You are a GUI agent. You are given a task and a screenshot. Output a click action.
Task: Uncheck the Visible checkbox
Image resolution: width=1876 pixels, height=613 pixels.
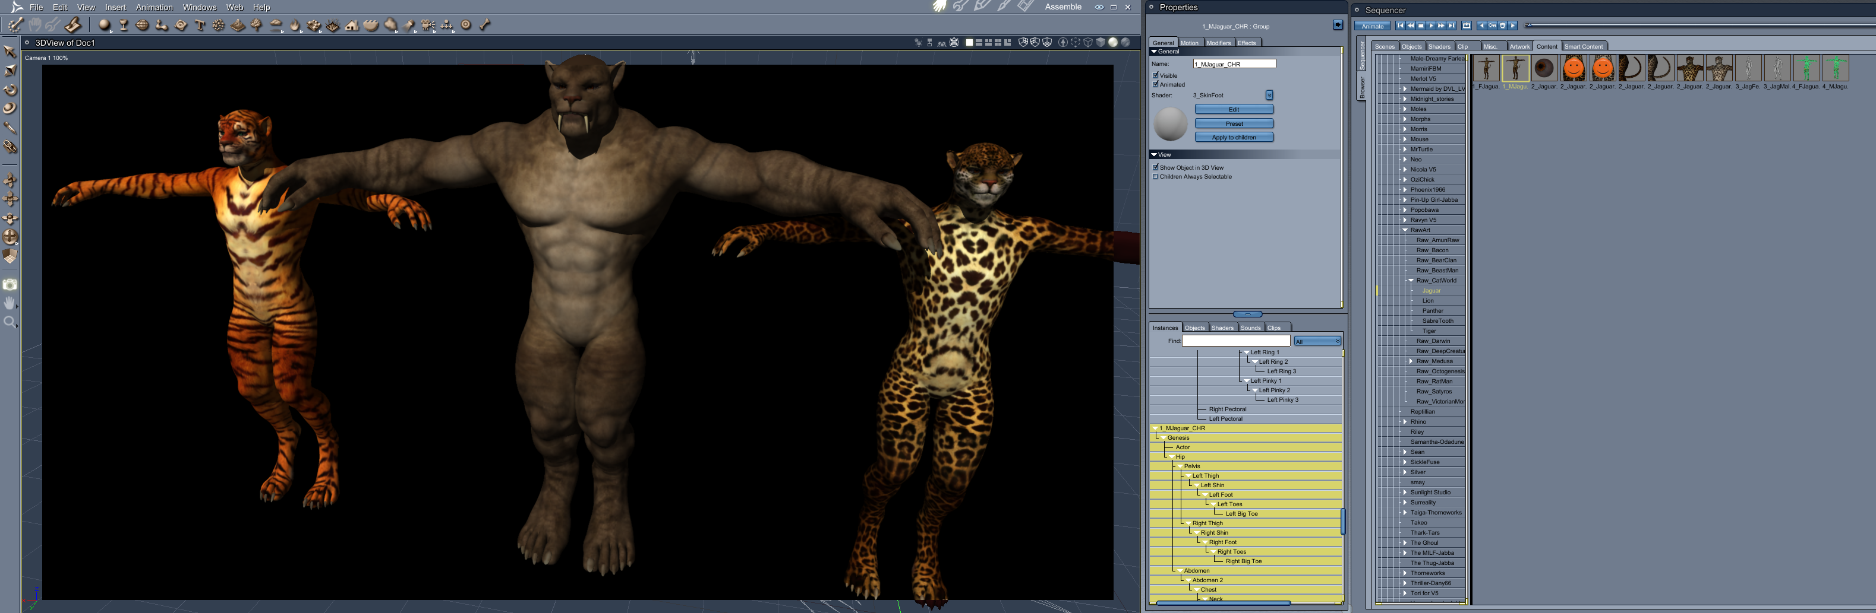(x=1156, y=75)
